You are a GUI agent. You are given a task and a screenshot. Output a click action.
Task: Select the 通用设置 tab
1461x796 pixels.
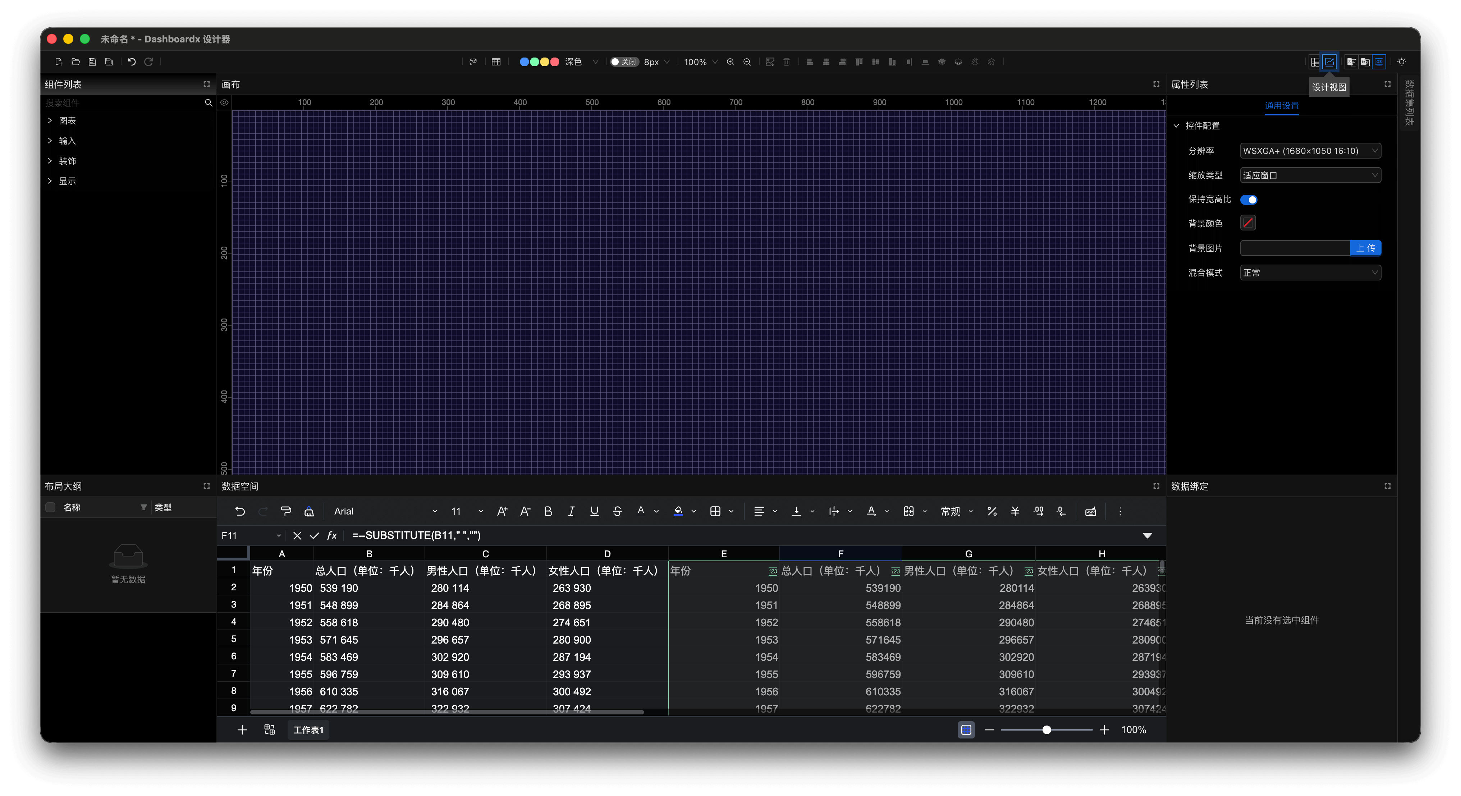(1281, 106)
